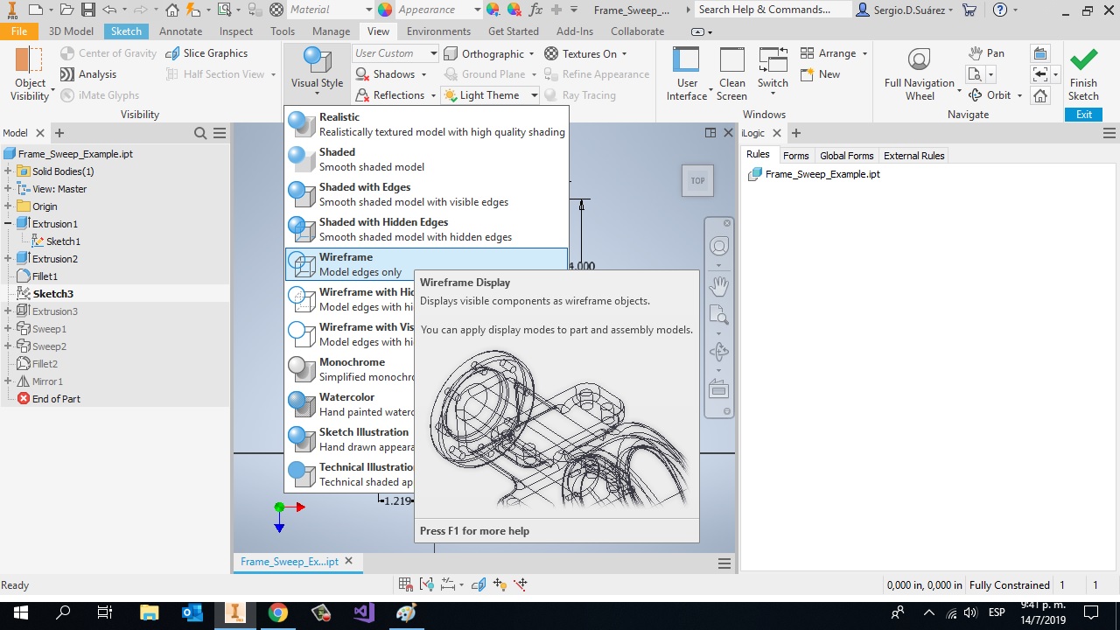Screen dimensions: 1120x630
Task: Launch Google Chrome from the taskbar
Action: (278, 612)
